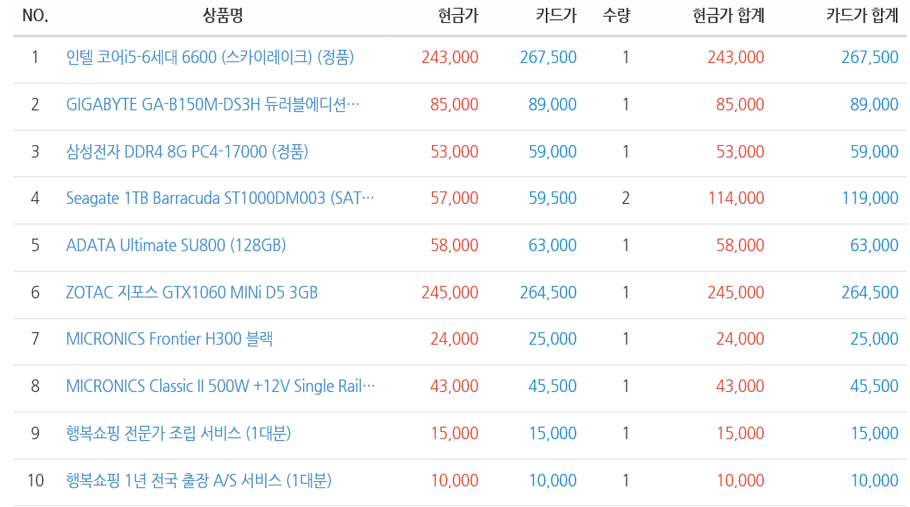910x507 pixels.
Task: Select 현금가 합계 85,000 in GIGABYTE row
Action: point(740,104)
